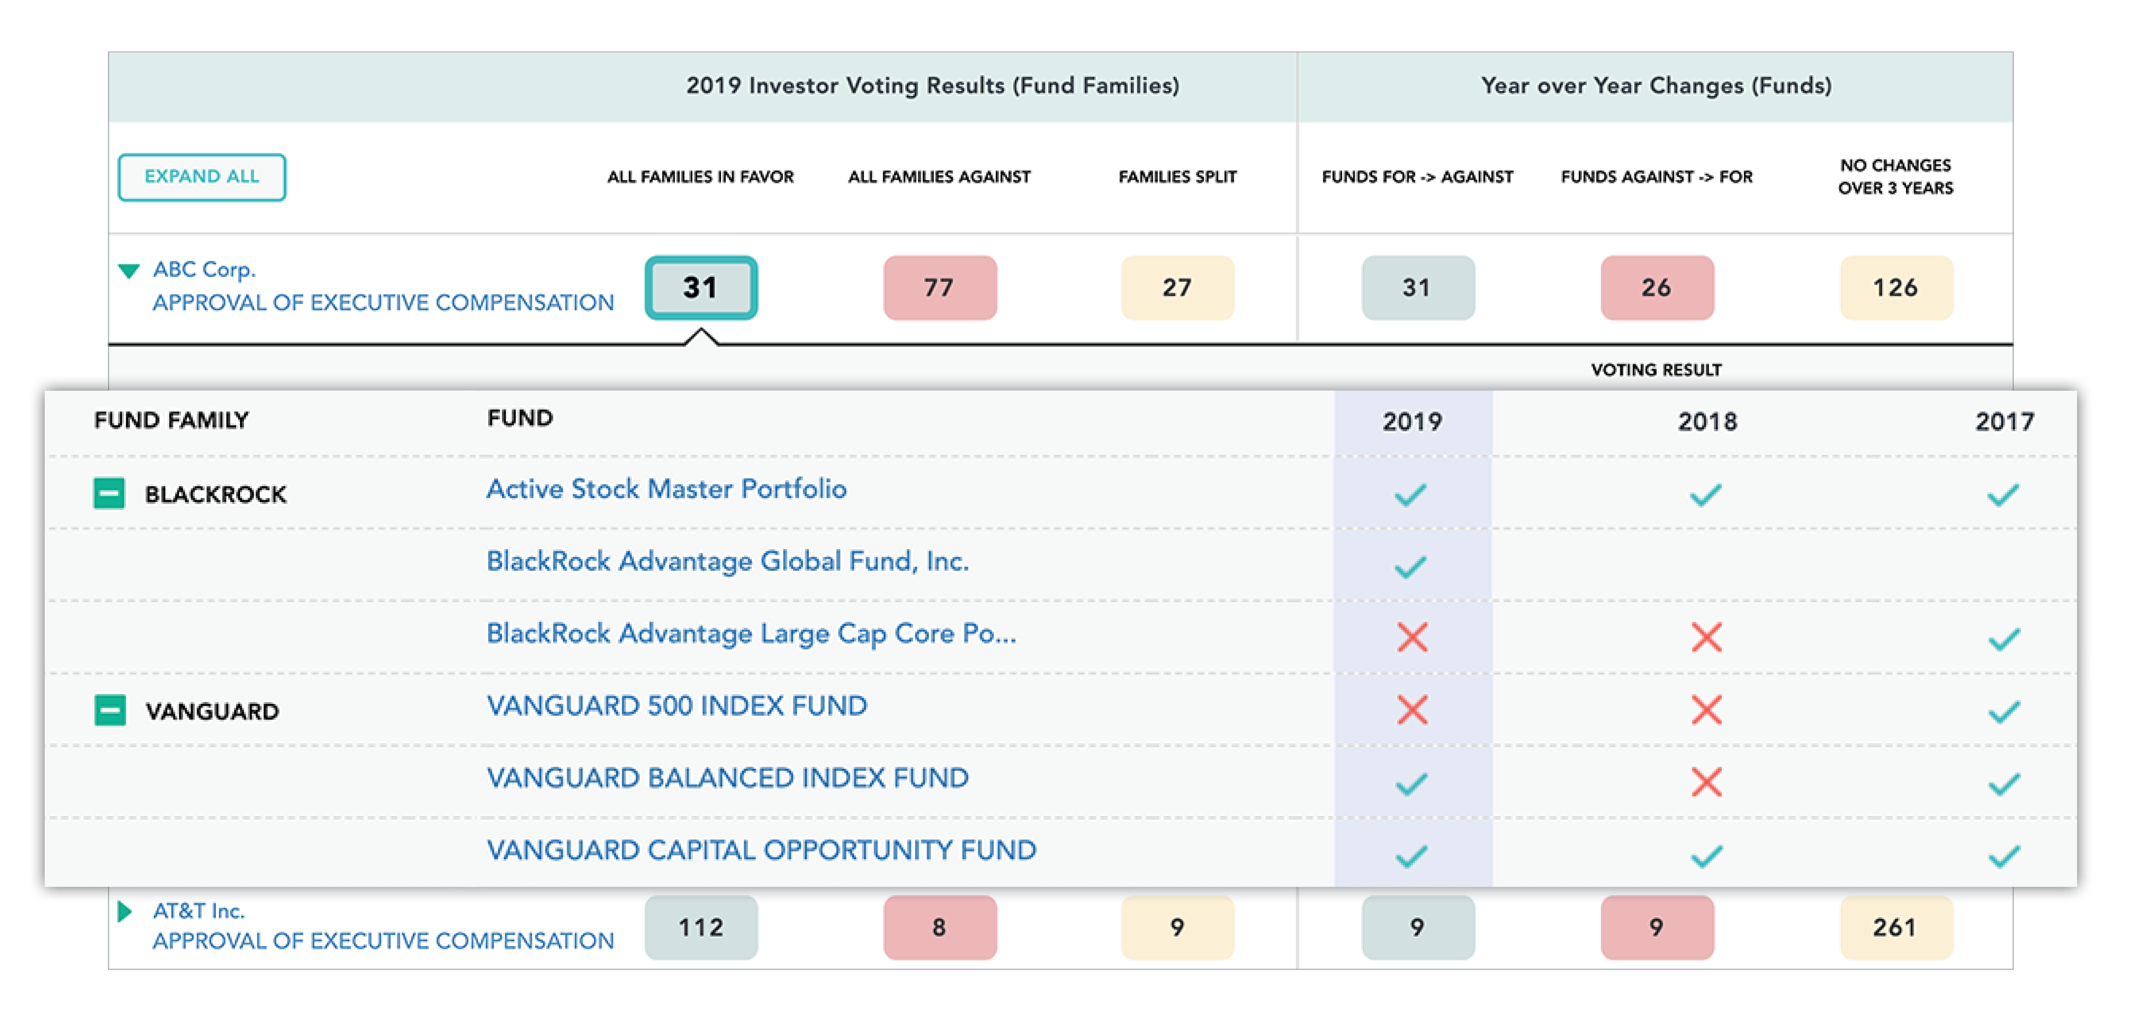The height and width of the screenshot is (1021, 2132).
Task: Collapse the Vanguard fund family group
Action: 110,710
